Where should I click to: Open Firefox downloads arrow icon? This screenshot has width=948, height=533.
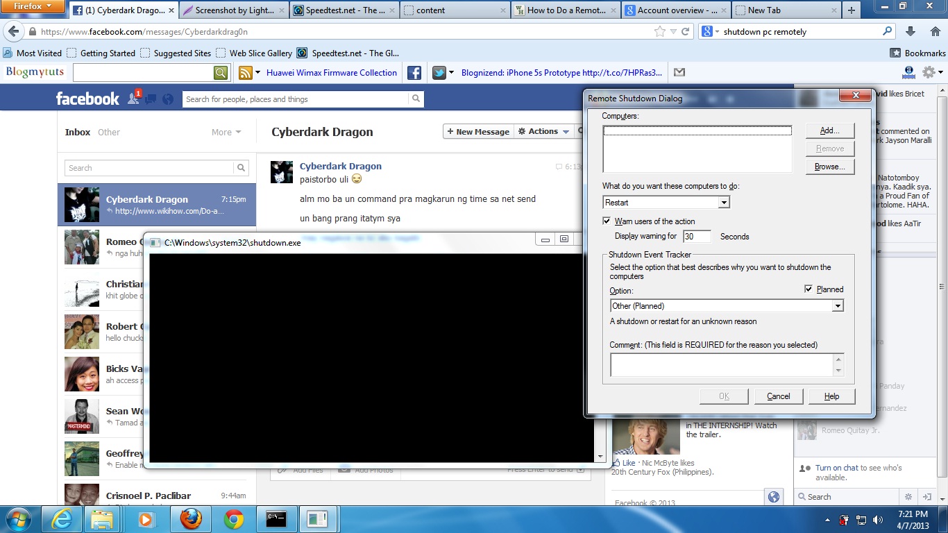tap(911, 32)
